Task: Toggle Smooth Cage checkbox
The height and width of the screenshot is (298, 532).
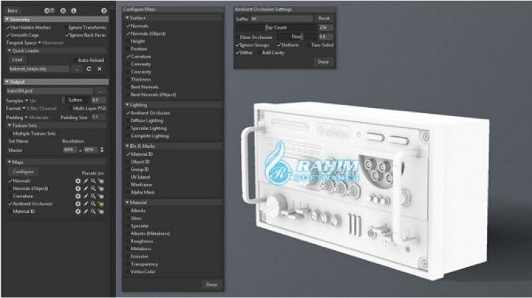Action: (8, 35)
